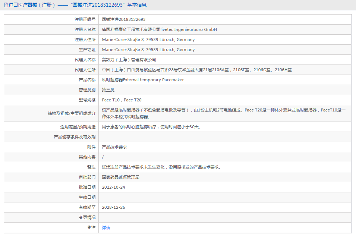Click approval department 国家药品监督管理局

(120, 177)
